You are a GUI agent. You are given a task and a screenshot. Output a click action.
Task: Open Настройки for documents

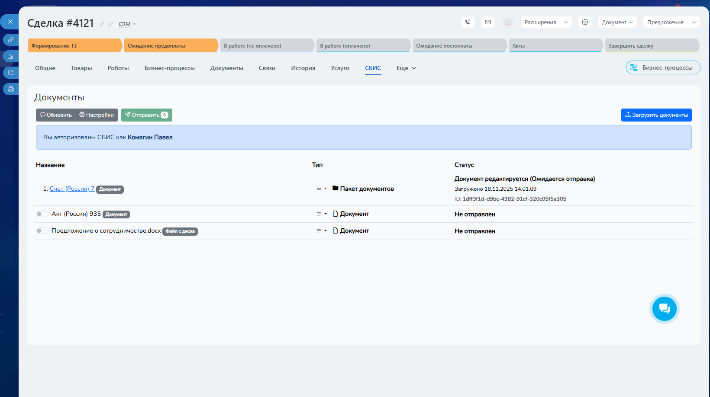[x=97, y=115]
